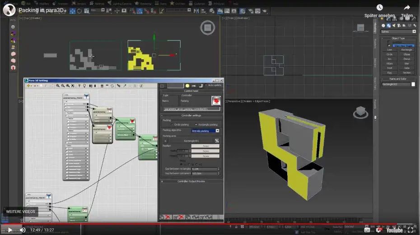Click the red packing controller icon
This screenshot has width=420, height=235.
pos(216,101)
